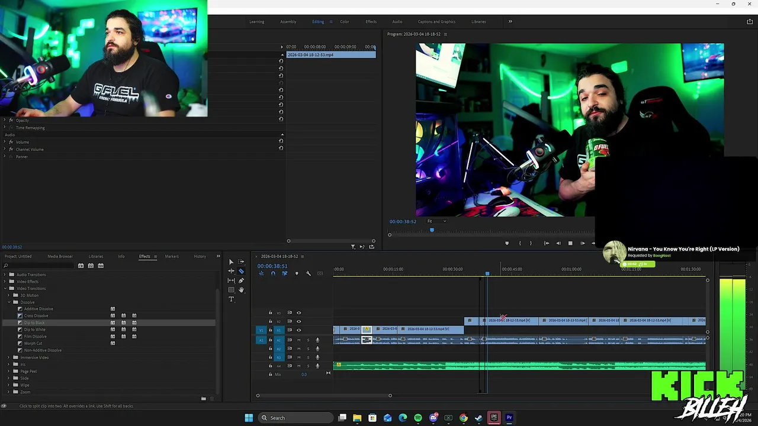The image size is (758, 426).
Task: Solo audio track A4
Action: pyautogui.click(x=308, y=366)
